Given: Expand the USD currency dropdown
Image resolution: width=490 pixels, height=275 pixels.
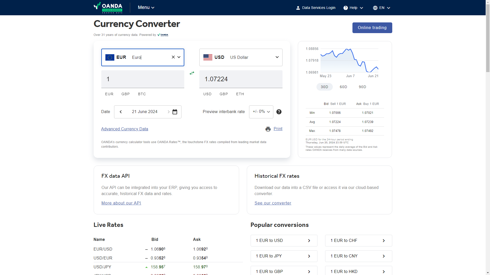Looking at the screenshot, I should (x=277, y=57).
